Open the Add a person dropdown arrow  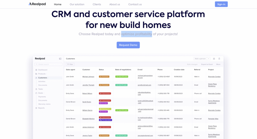208,59
